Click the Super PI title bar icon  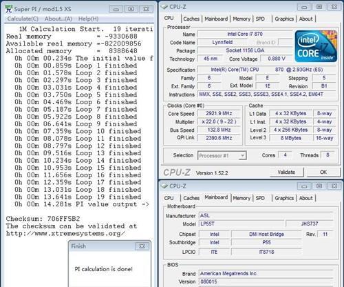tap(9, 9)
